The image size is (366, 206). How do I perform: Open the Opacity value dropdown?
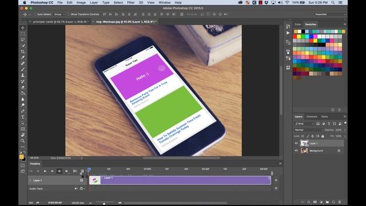coord(345,130)
